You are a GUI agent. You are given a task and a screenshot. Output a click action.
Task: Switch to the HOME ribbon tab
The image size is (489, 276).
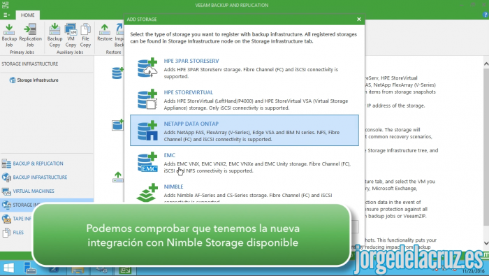[28, 15]
